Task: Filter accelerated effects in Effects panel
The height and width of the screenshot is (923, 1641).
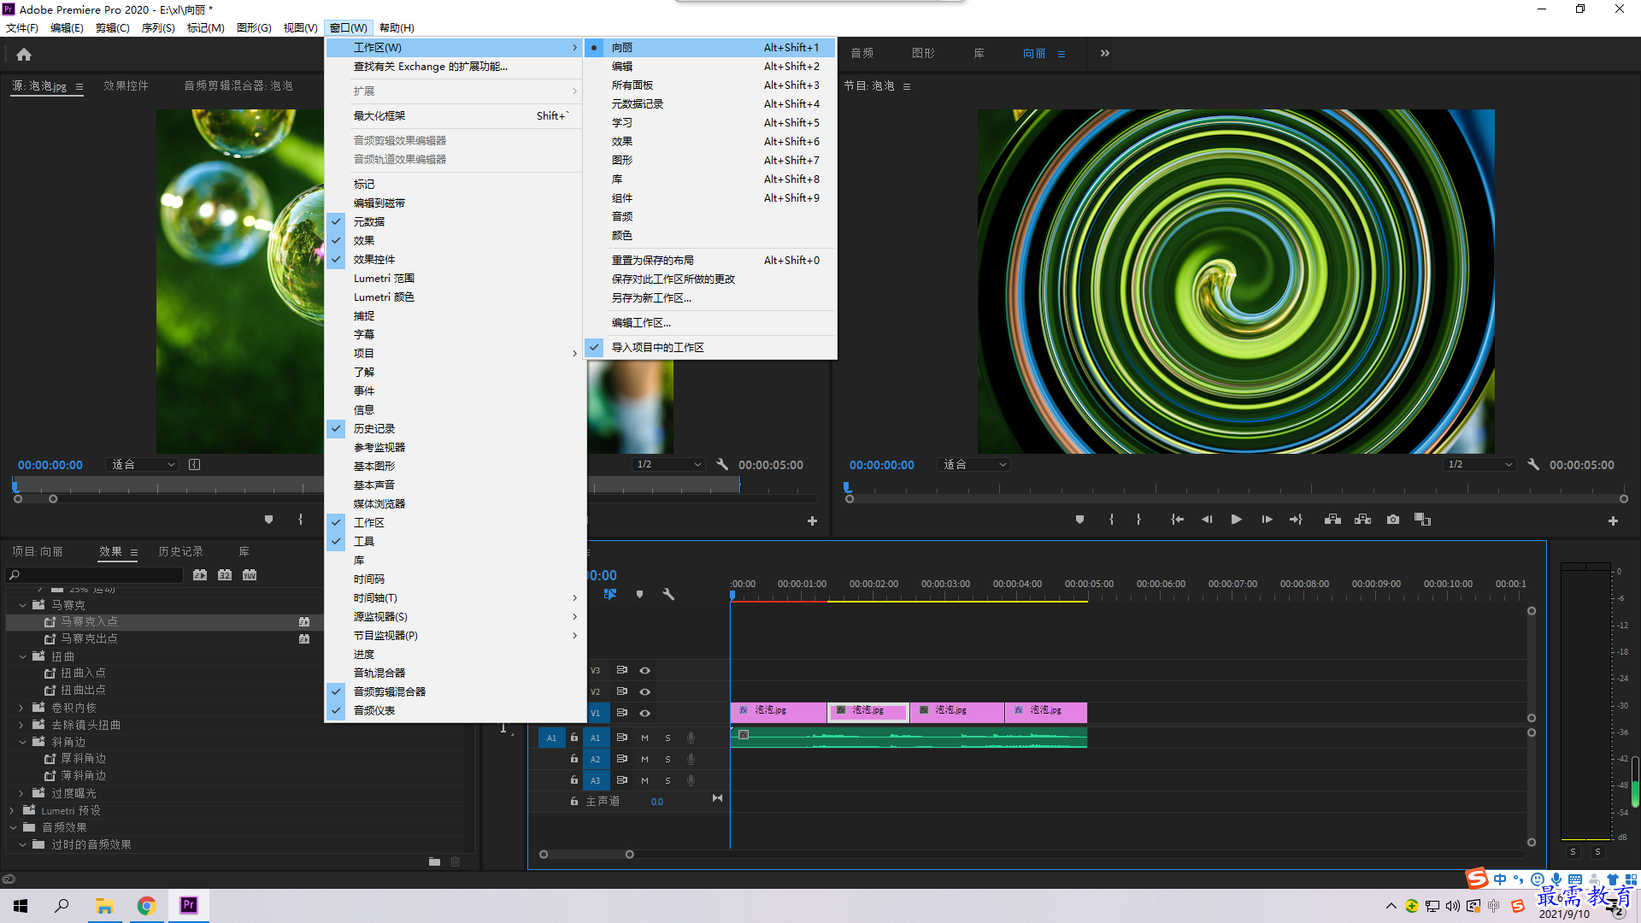Action: click(x=200, y=575)
